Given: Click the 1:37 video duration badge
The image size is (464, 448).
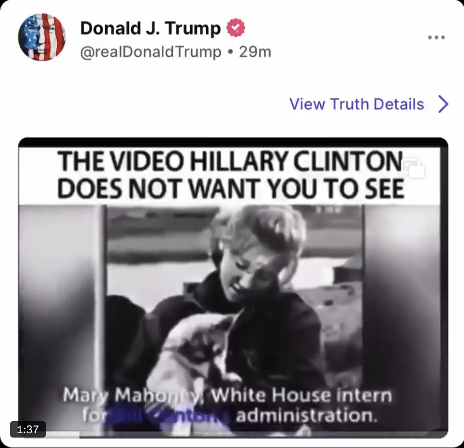Looking at the screenshot, I should pyautogui.click(x=28, y=429).
